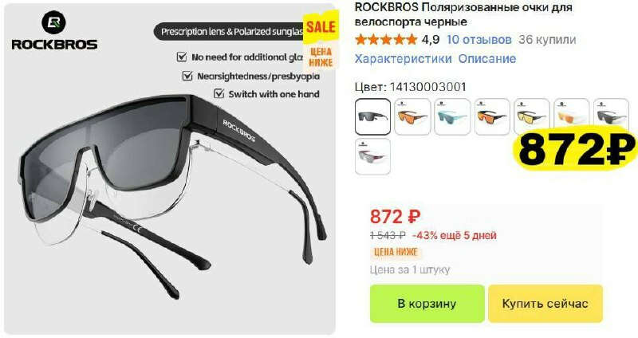
Task: Open the Характеристики section
Action: click(x=404, y=58)
